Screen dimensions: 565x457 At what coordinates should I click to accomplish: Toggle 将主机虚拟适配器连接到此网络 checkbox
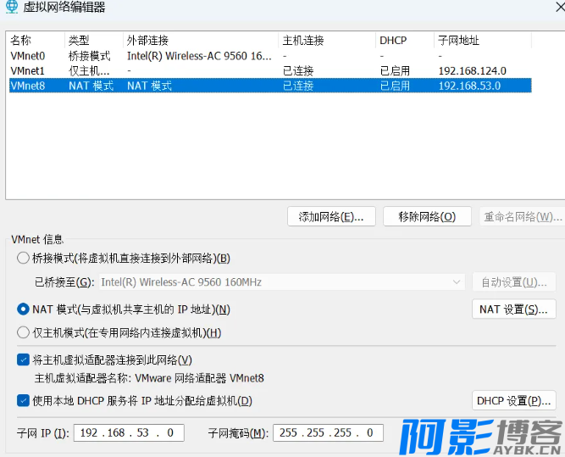pos(23,360)
